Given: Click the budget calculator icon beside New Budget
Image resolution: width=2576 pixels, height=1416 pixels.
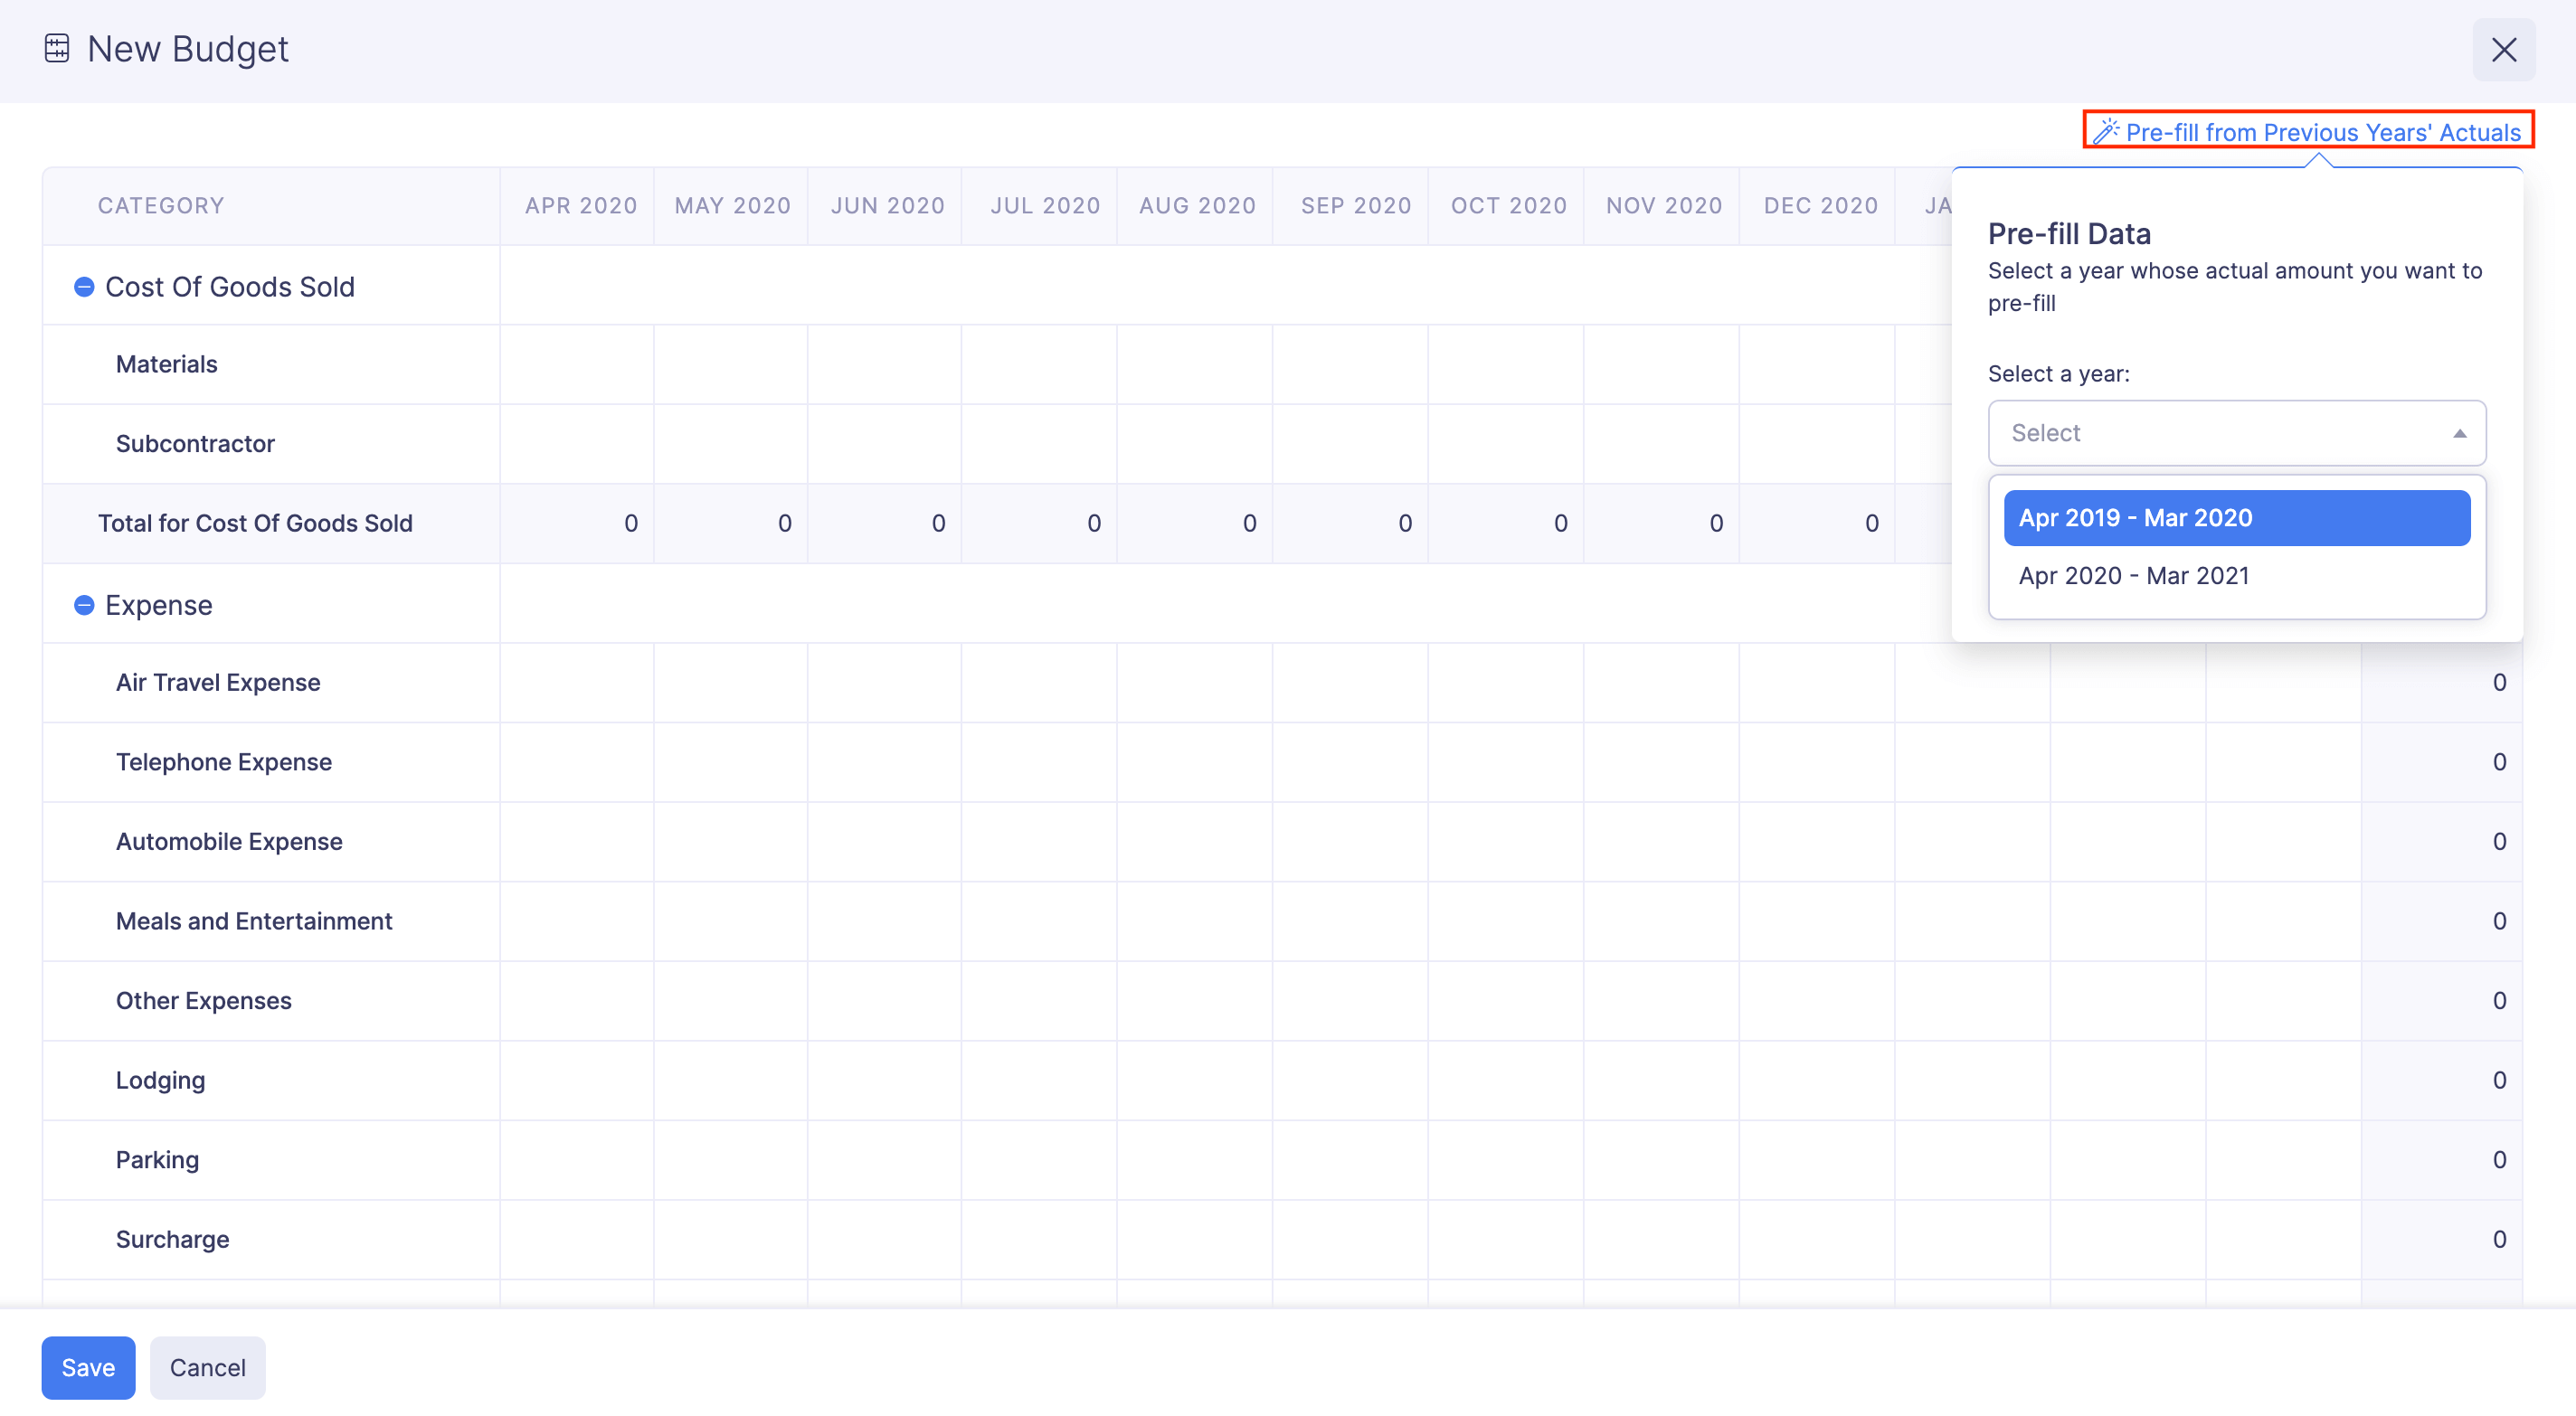Looking at the screenshot, I should 57,48.
